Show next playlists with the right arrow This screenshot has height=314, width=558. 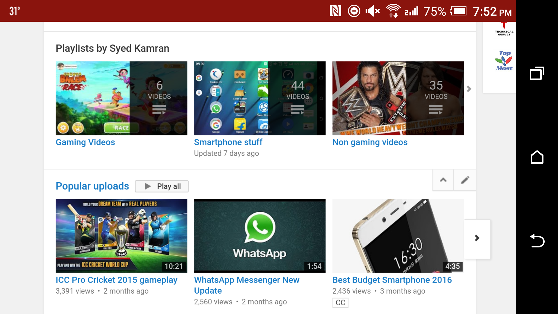point(469,89)
